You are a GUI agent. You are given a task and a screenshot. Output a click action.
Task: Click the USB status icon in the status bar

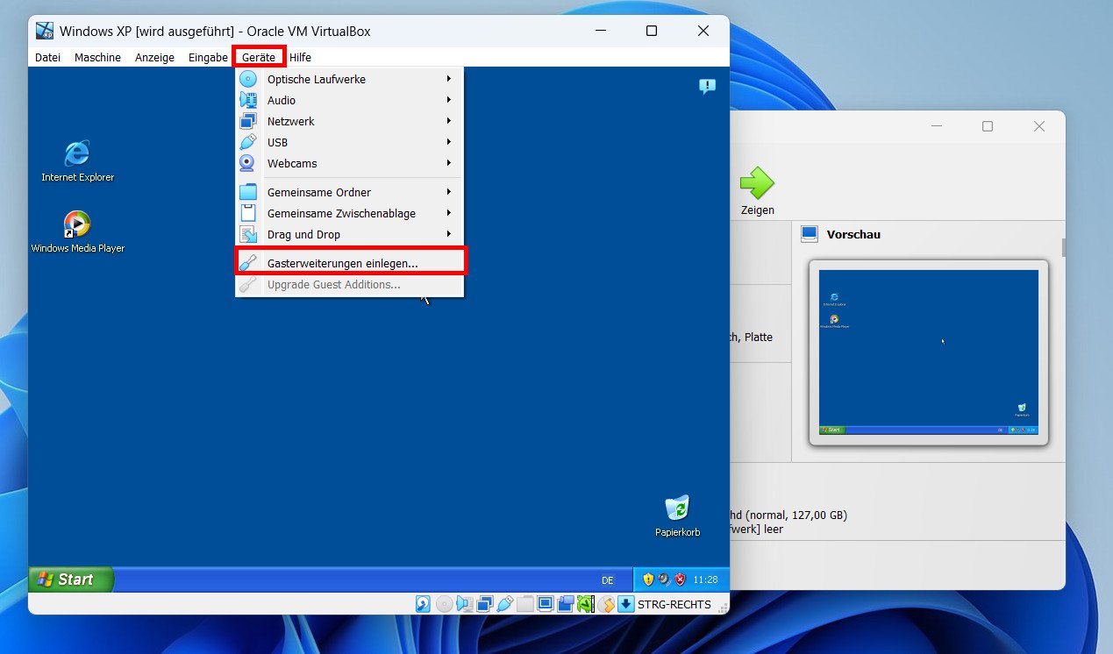point(505,604)
